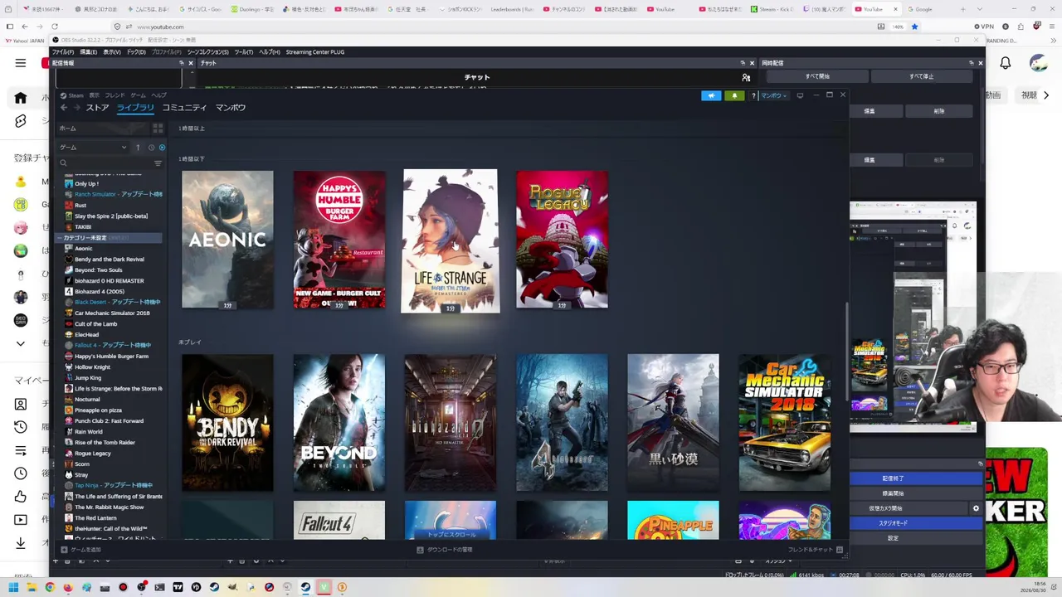Screen dimensions: 1062x597
Task: Open the YouTube notifications bell
Action: point(1005,63)
